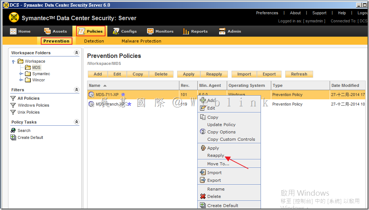Screen dimensions: 369x210
Task: Select the Wincor folder
Action: pos(35,80)
